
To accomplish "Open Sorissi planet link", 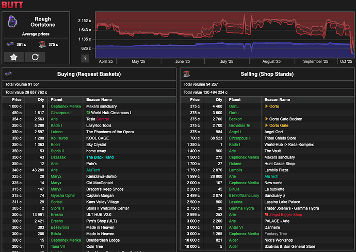I will 57,202.
